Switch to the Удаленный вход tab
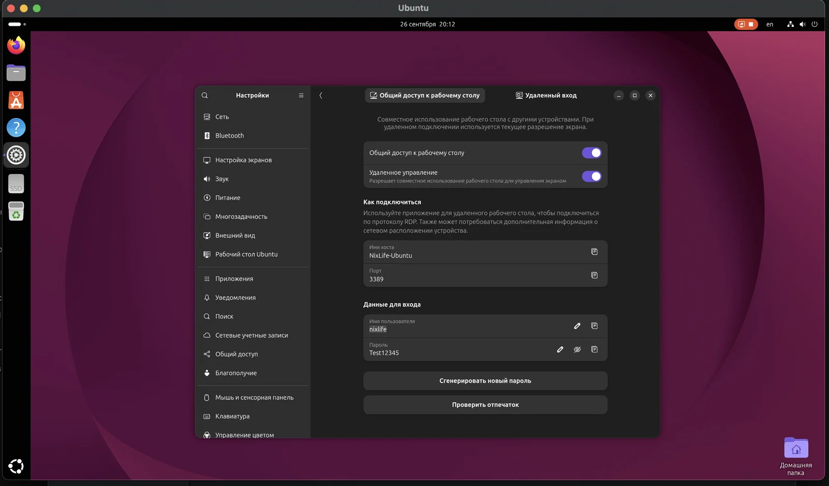Viewport: 829px width, 486px height. click(x=546, y=95)
